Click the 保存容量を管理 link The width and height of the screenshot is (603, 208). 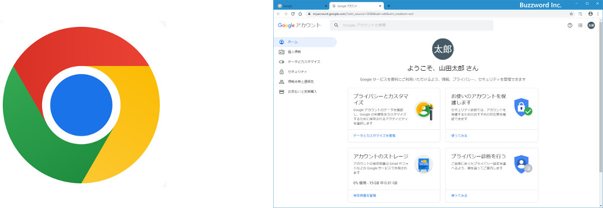[364, 195]
